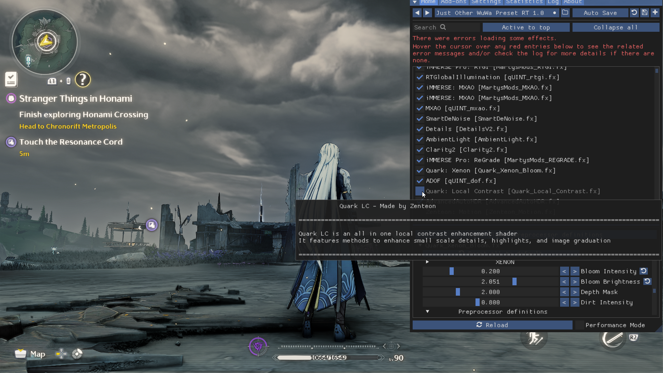Open the preset folder browser
Screen dimensions: 663x373
(565, 13)
